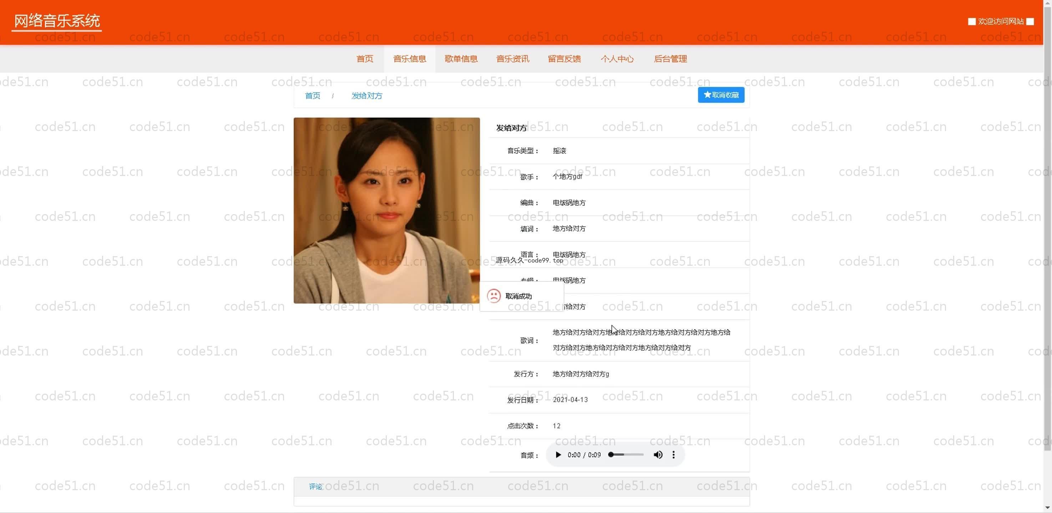Screen dimensions: 1052x513
Task: Click the 取消成功 toast message
Action: tap(522, 296)
